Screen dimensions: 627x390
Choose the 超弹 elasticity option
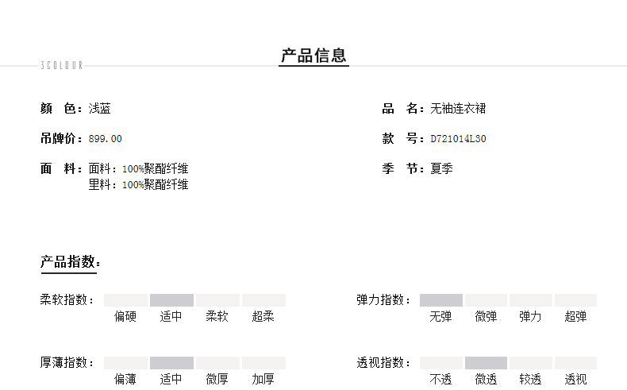[x=575, y=316]
